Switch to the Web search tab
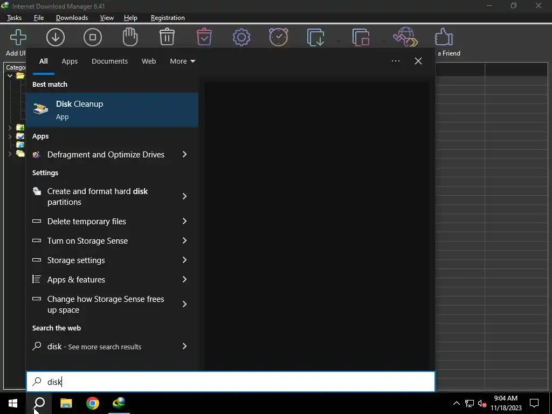The image size is (552, 414). (x=149, y=61)
